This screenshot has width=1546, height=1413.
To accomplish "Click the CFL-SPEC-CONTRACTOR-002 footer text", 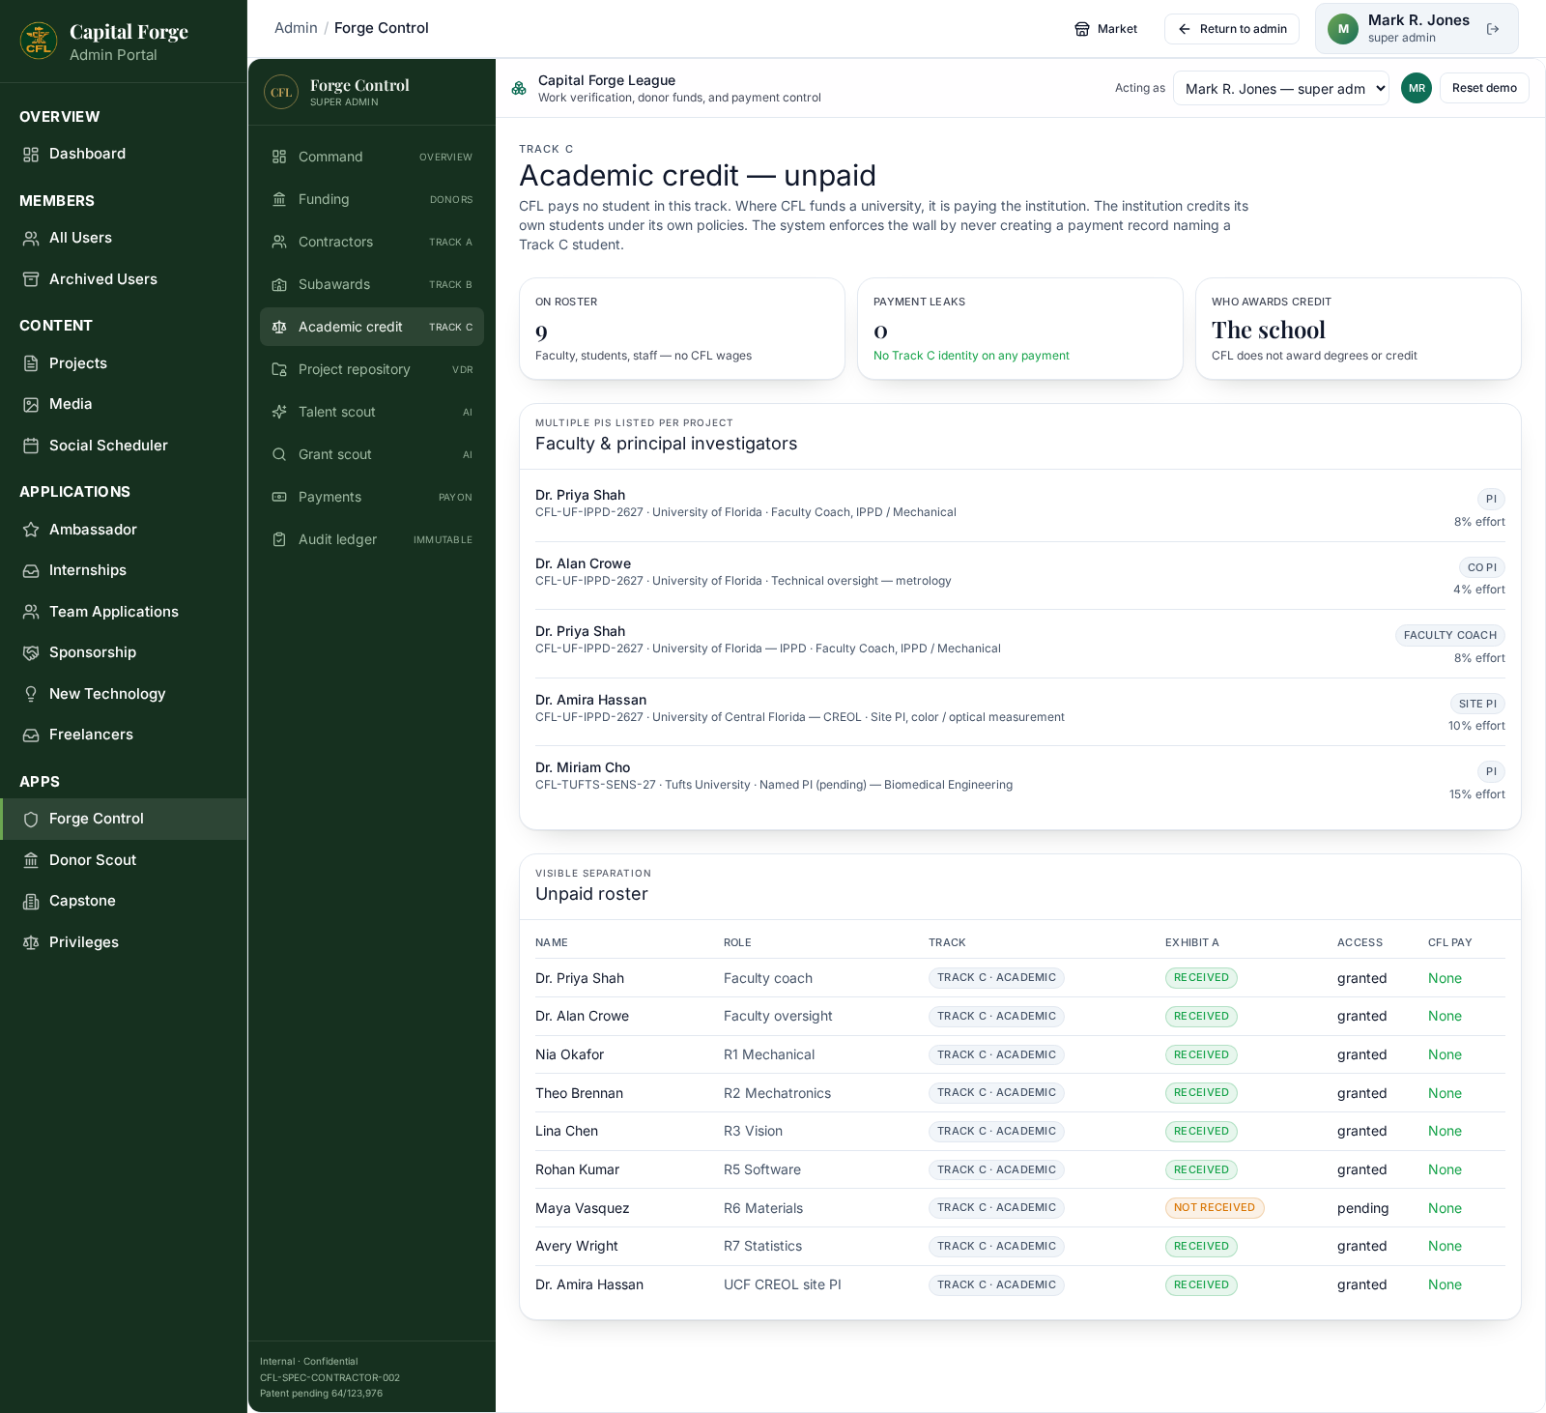I will coord(329,1377).
